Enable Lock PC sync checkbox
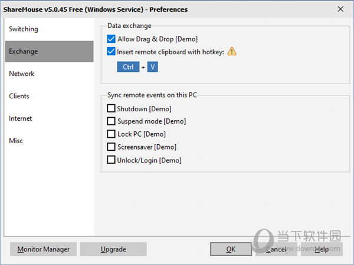The width and height of the screenshot is (354, 265). 112,134
